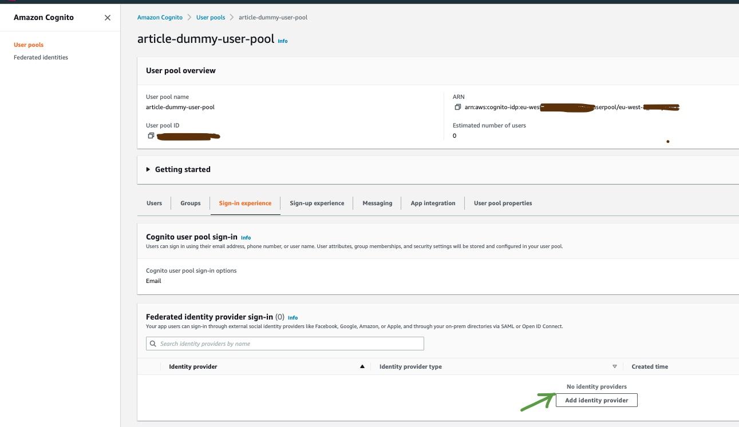Image resolution: width=739 pixels, height=427 pixels.
Task: Copy the ARN to clipboard
Action: 458,106
